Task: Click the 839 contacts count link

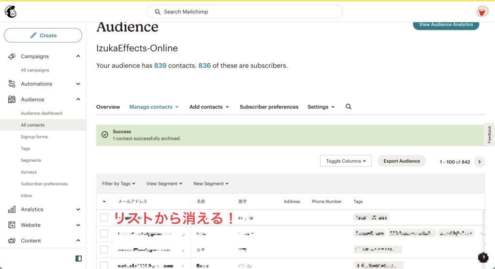Action: click(x=160, y=66)
